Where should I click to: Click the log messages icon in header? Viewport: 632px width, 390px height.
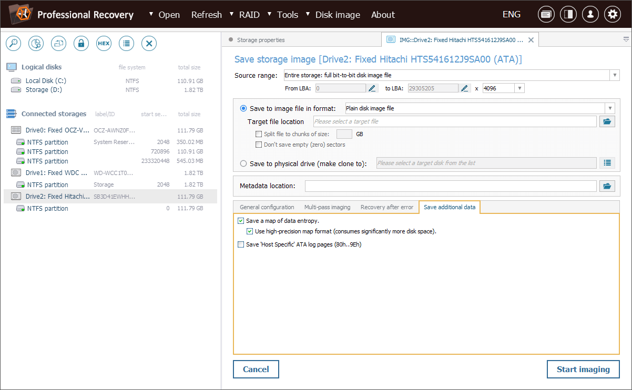[x=546, y=15]
